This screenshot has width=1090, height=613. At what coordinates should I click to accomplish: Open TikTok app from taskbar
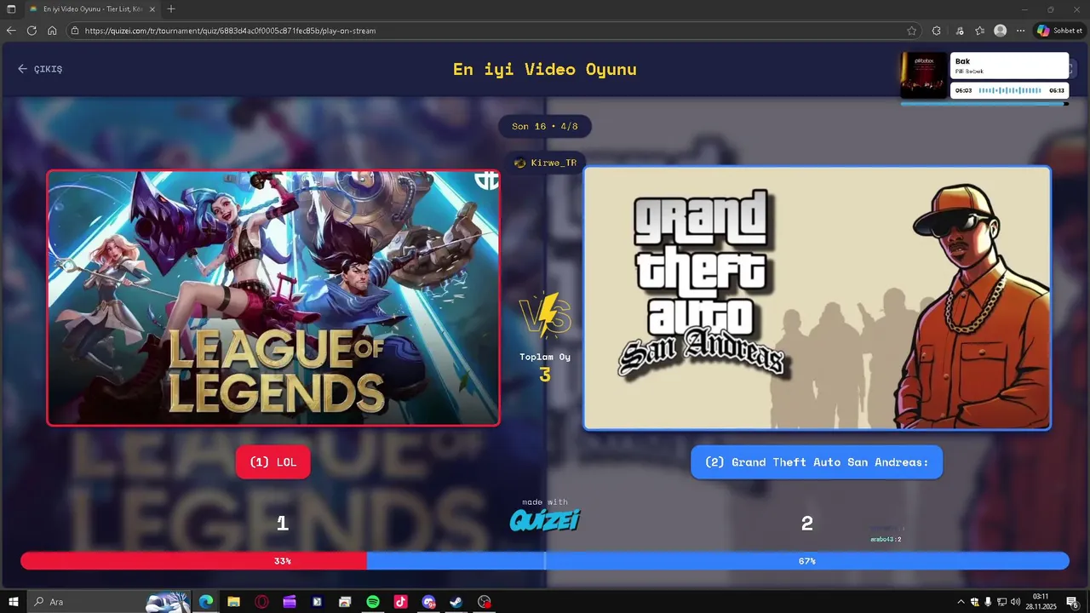[400, 602]
